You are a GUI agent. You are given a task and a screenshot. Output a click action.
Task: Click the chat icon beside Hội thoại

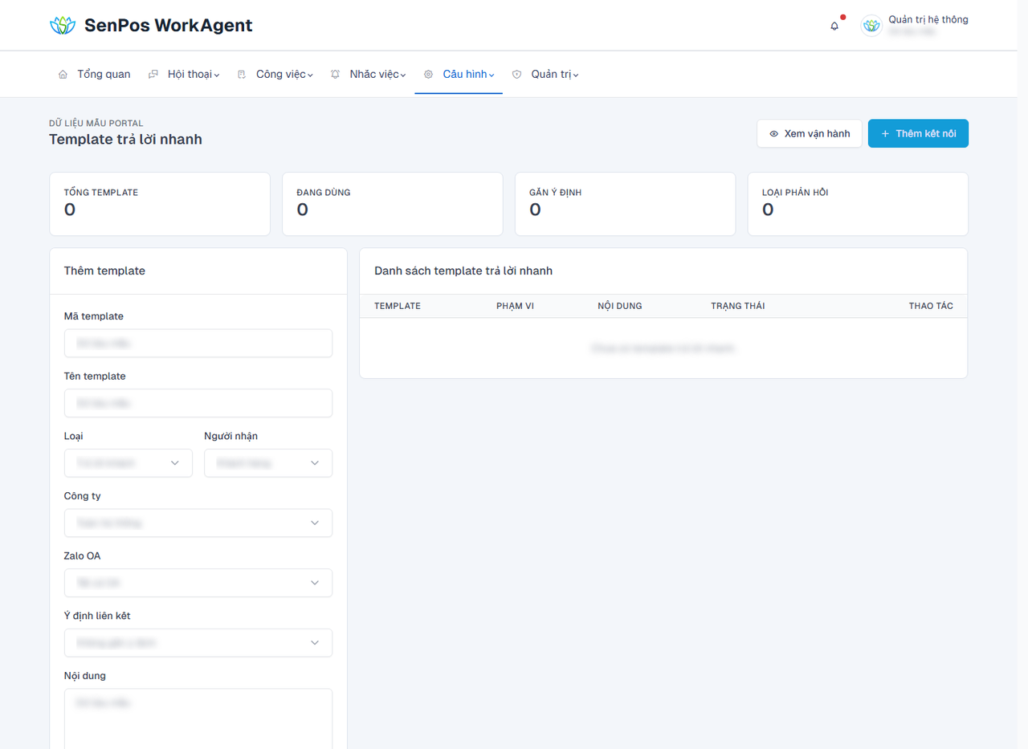[x=153, y=75]
